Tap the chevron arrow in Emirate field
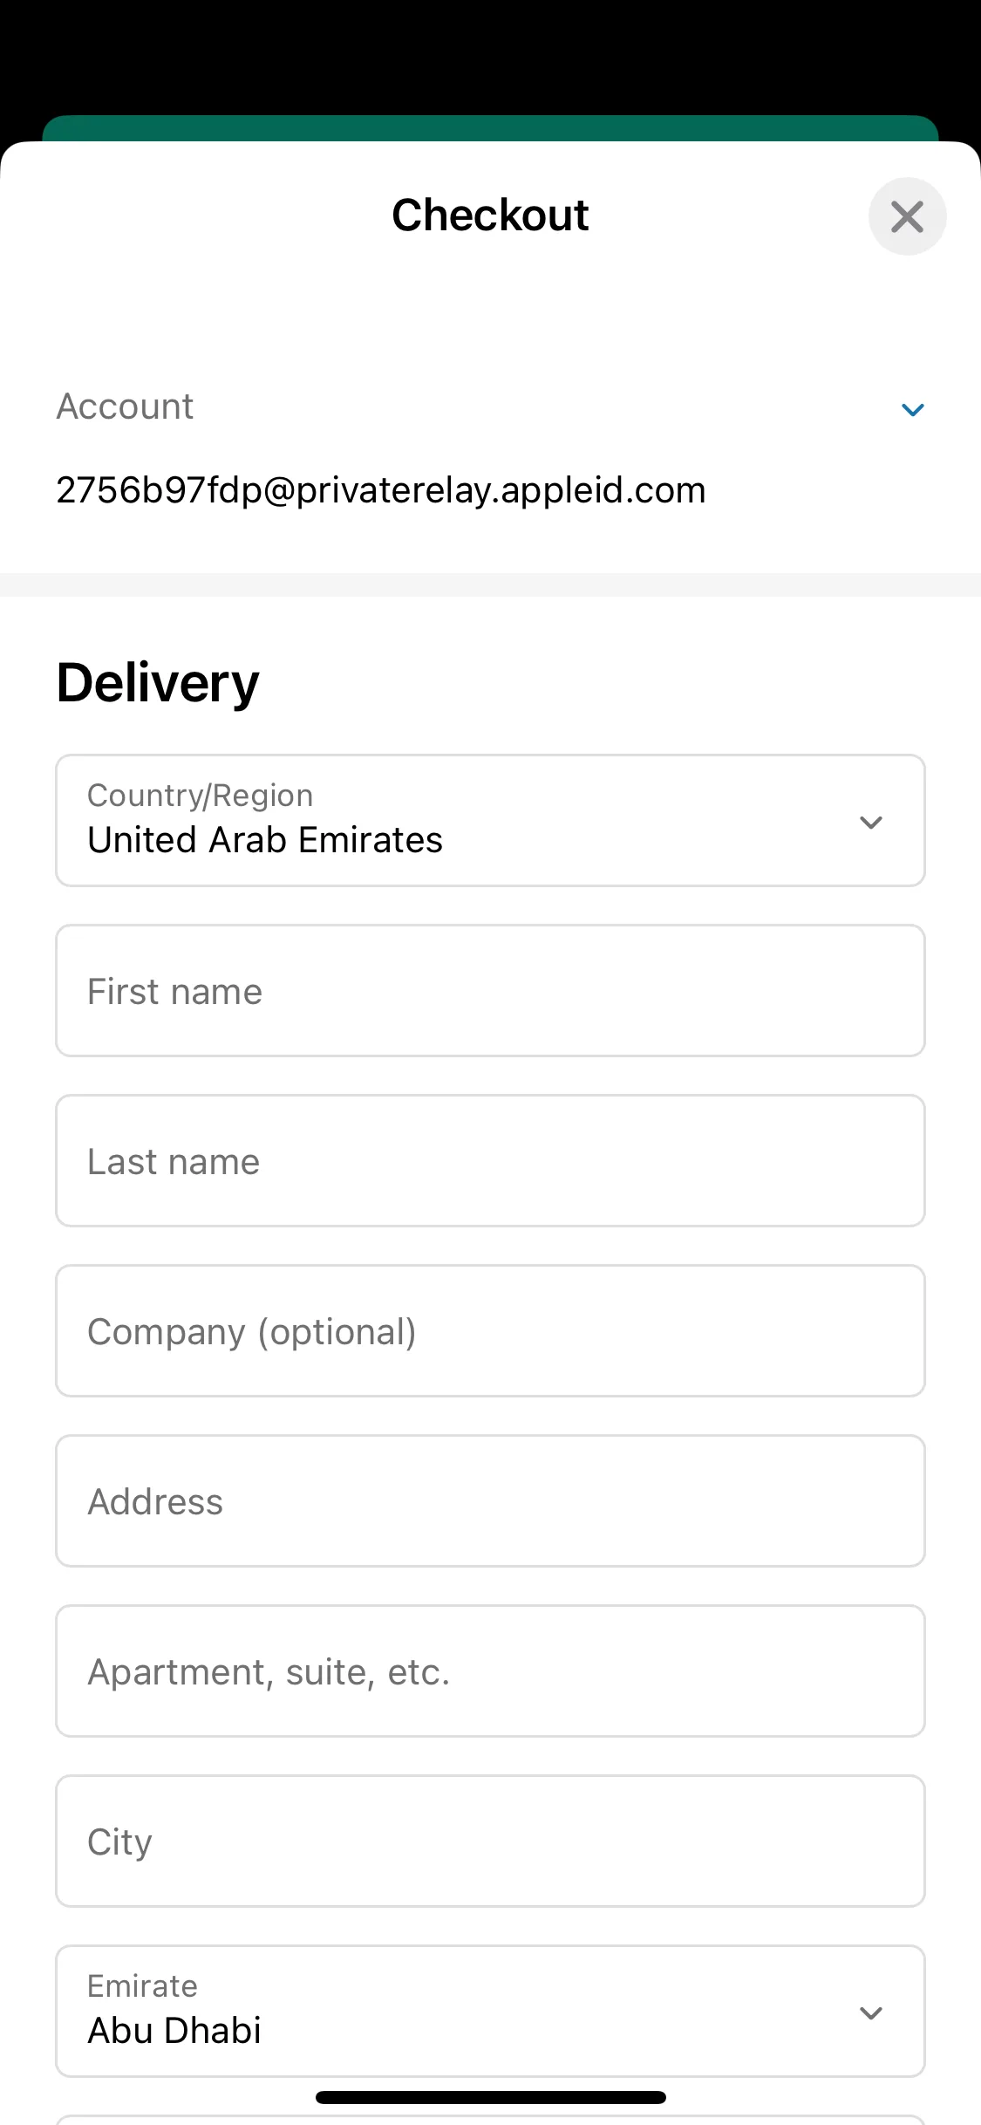Viewport: 981px width, 2125px height. tap(871, 2013)
